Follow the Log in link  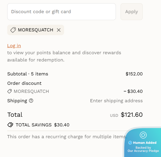pos(14,46)
